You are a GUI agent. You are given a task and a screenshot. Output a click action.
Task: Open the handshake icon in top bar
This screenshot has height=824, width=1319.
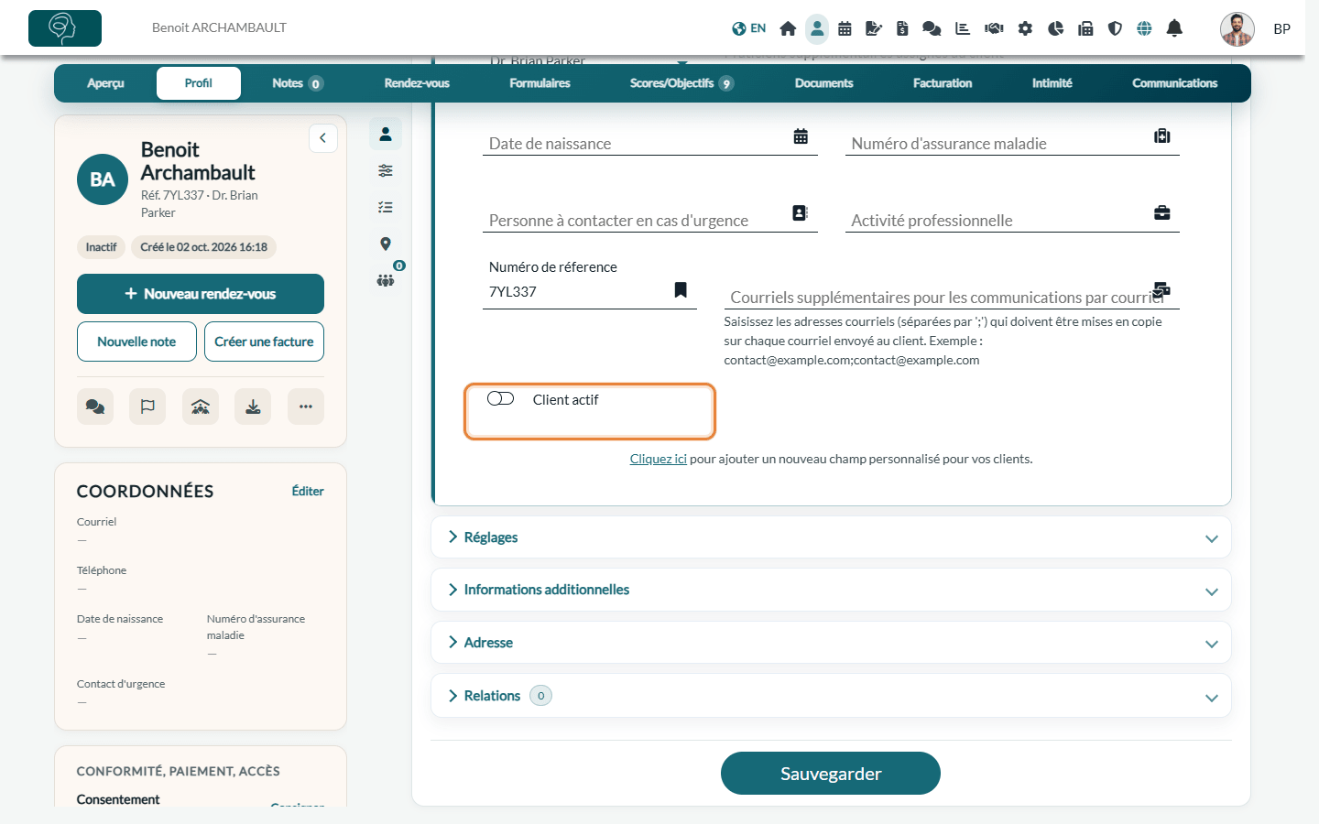coord(994,28)
